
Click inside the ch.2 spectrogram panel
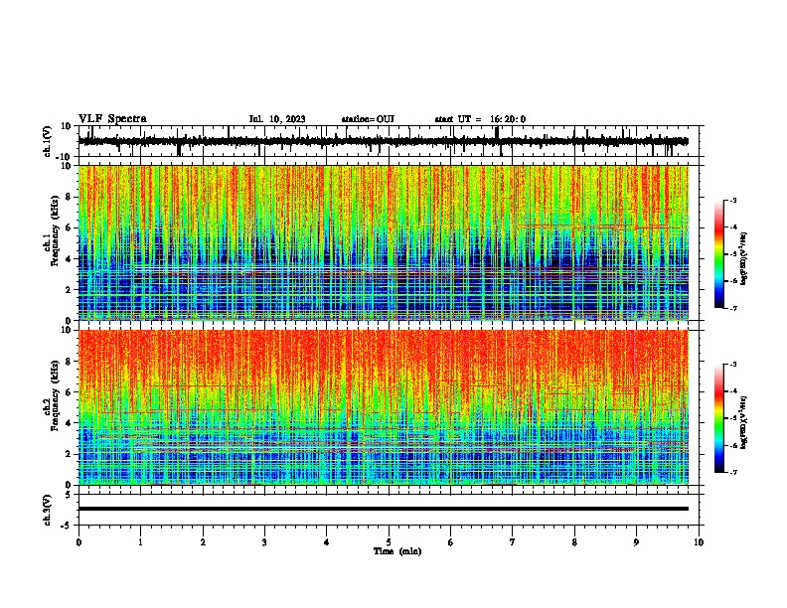click(383, 407)
